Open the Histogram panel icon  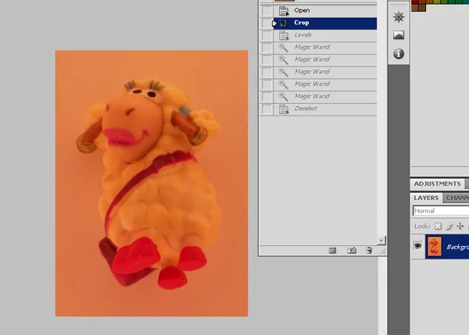399,35
